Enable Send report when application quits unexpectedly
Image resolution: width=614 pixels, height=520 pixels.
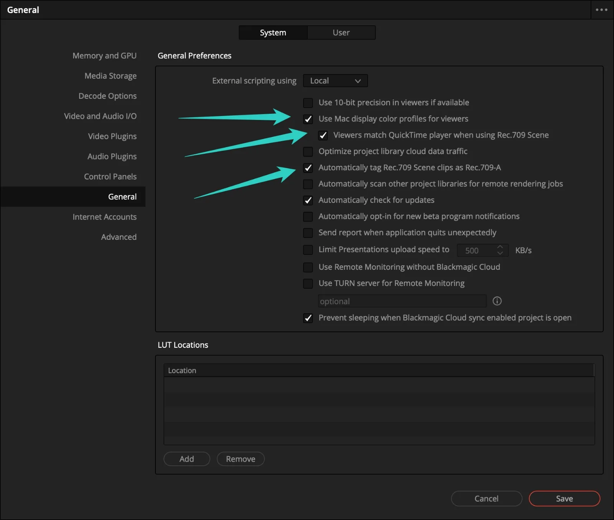pyautogui.click(x=308, y=233)
